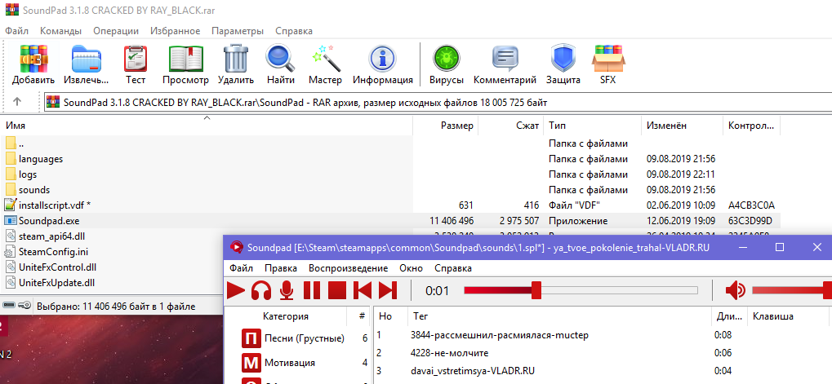This screenshot has width=832, height=384.
Task: Run the Тест archive test icon
Action: tap(136, 58)
